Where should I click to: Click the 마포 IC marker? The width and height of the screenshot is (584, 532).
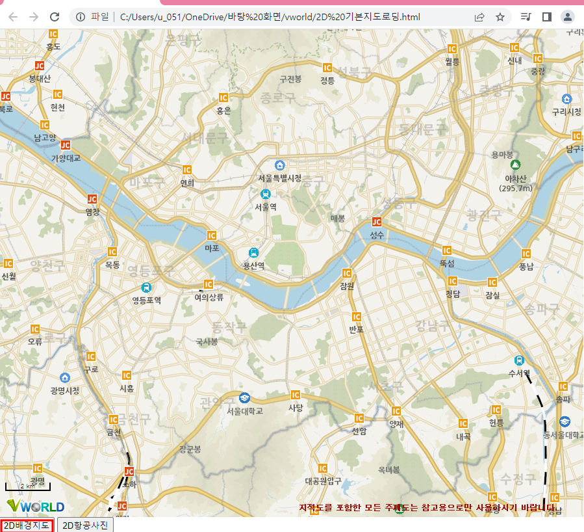(x=212, y=235)
